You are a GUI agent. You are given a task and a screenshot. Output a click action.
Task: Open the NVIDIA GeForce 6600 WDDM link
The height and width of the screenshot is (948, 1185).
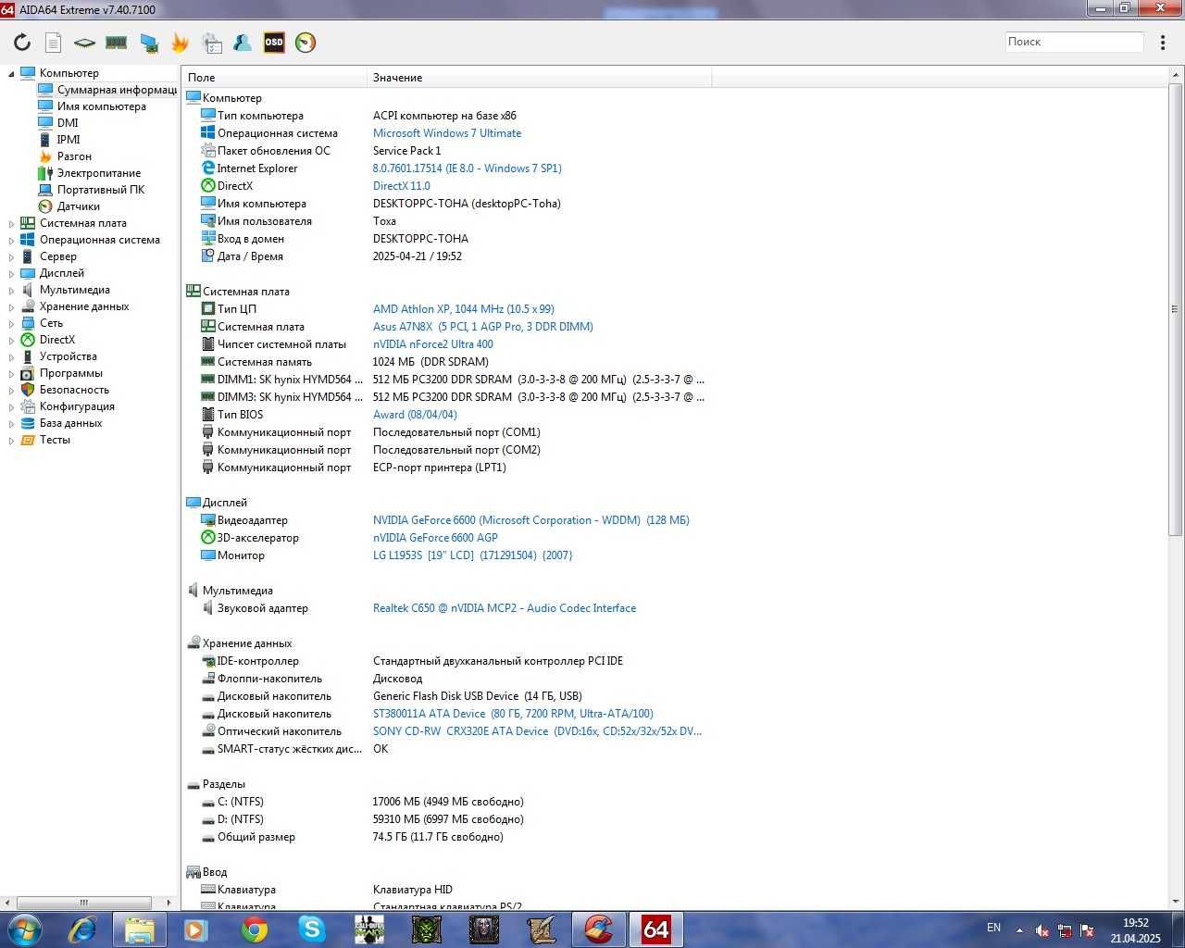point(531,520)
